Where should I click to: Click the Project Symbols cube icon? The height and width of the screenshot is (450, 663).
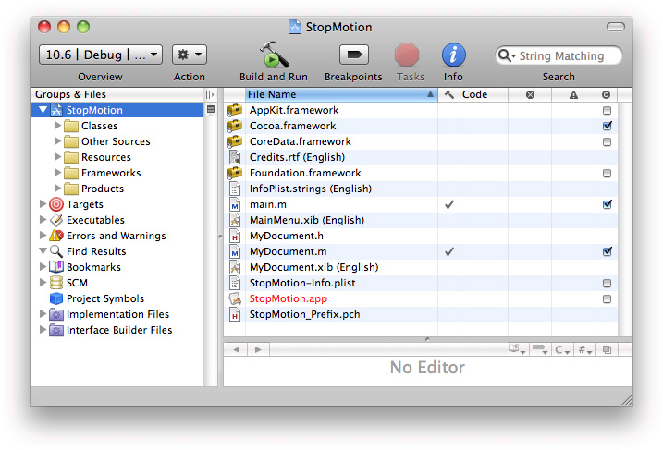(56, 298)
